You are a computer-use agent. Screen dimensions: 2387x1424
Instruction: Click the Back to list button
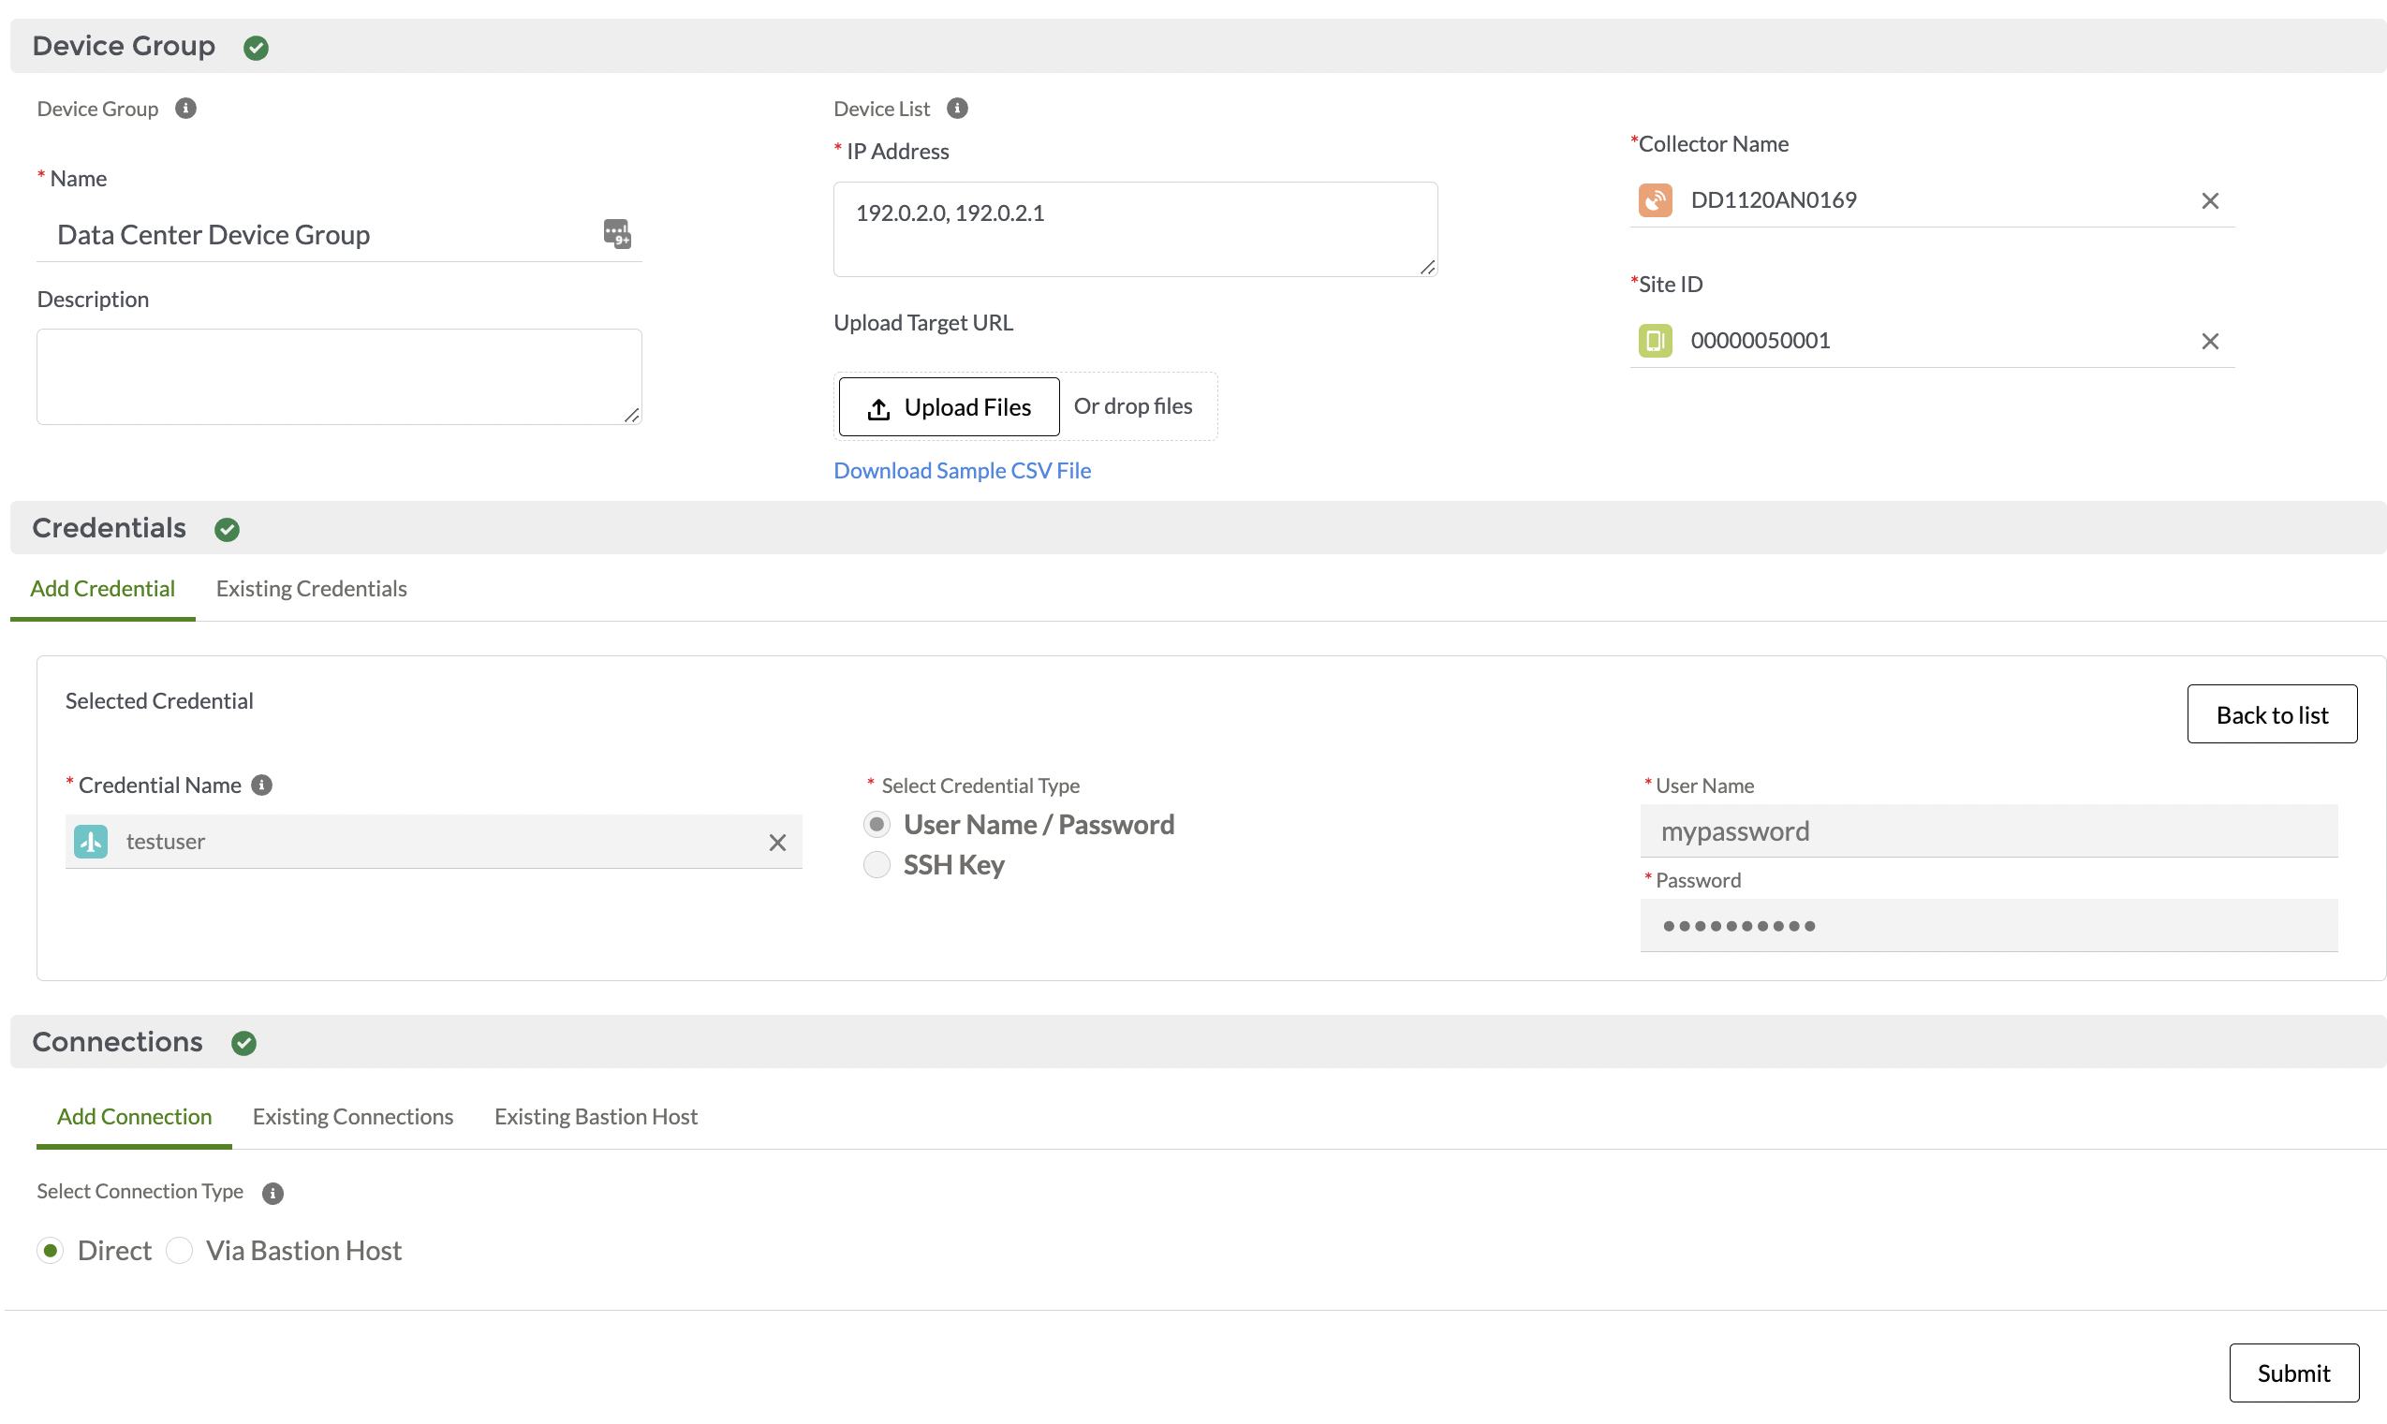[2272, 714]
